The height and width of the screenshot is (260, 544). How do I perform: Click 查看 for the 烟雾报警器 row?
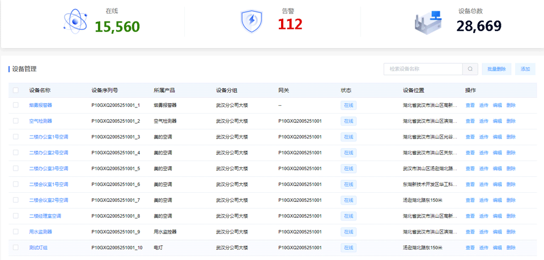coord(470,105)
